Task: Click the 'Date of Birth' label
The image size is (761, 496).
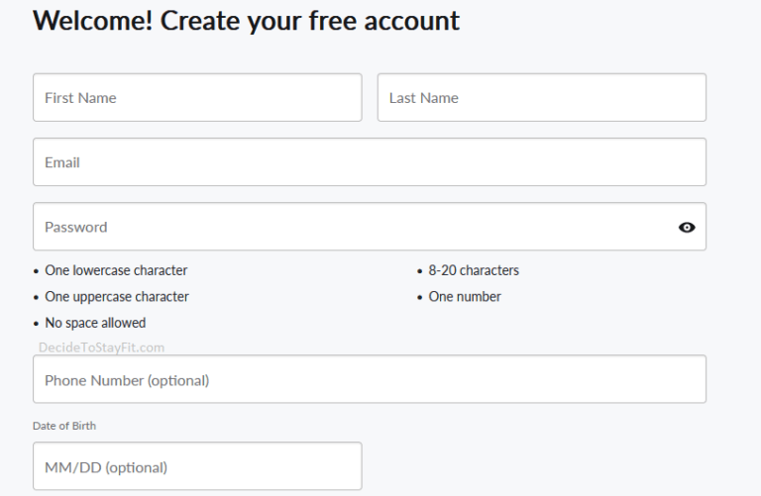Action: [64, 426]
